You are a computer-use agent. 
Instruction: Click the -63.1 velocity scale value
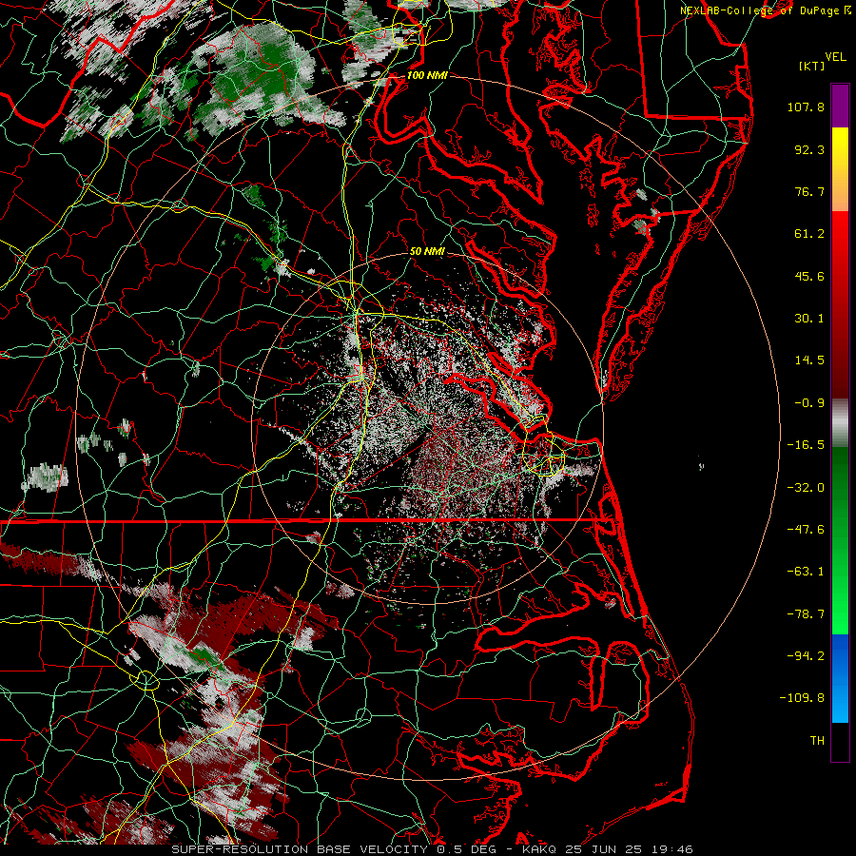tap(806, 572)
